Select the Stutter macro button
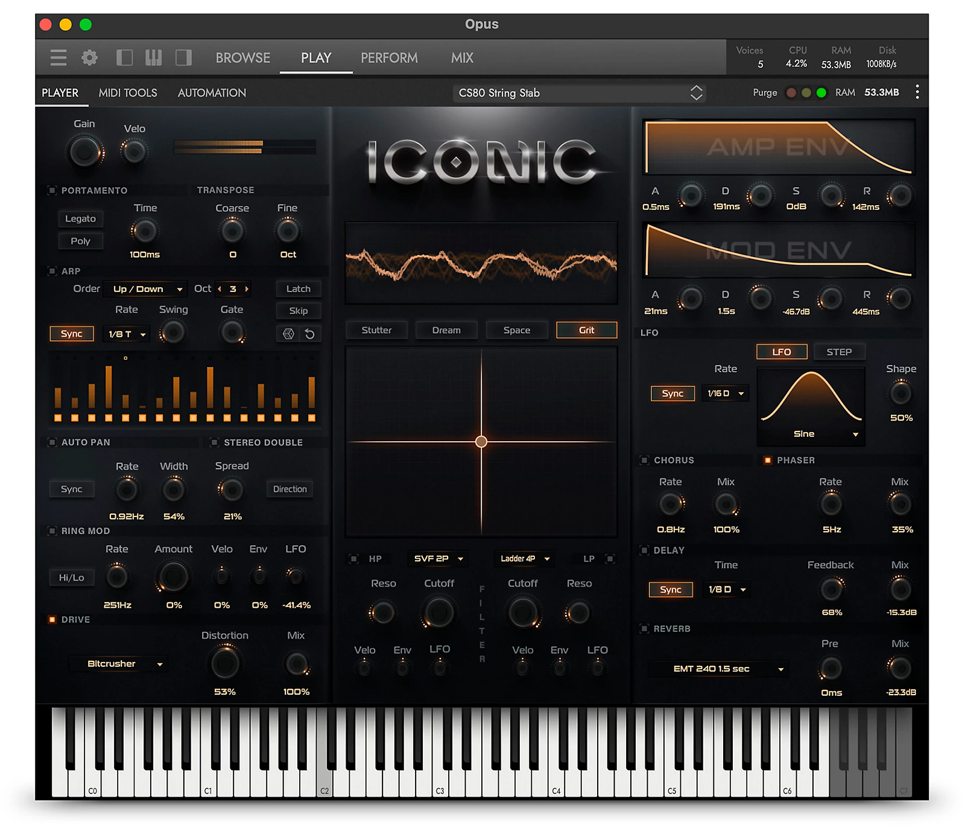Viewport: 965px width, 831px height. 376,330
